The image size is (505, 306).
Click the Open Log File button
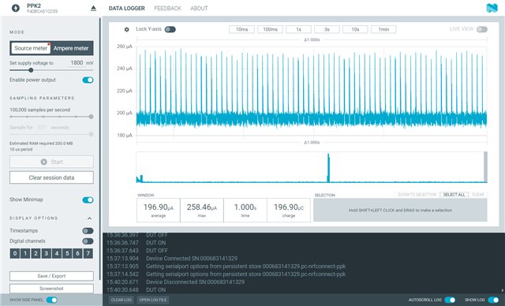pyautogui.click(x=153, y=300)
